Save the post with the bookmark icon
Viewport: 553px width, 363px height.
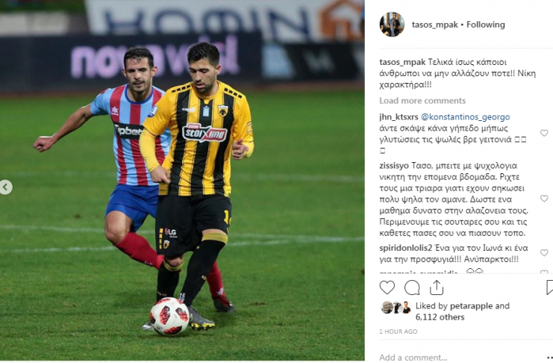(x=549, y=288)
